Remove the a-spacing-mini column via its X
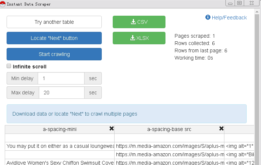Screen dimensions: 261x165 pos(112,128)
